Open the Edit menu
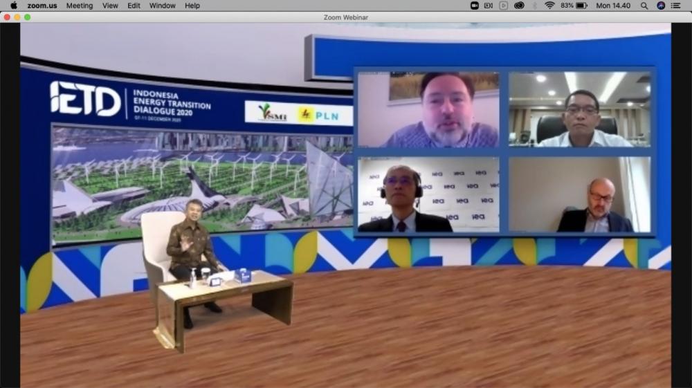The image size is (692, 388). click(134, 6)
